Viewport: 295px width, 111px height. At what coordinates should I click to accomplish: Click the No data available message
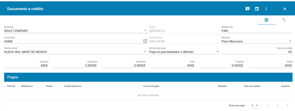pyautogui.click(x=148, y=95)
